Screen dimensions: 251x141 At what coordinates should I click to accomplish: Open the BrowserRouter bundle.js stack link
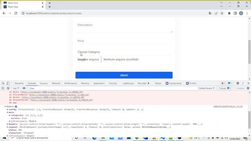point(62,100)
